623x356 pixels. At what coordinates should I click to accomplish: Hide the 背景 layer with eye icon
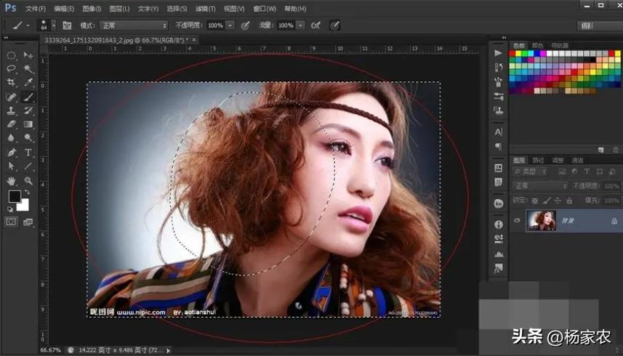pos(518,221)
